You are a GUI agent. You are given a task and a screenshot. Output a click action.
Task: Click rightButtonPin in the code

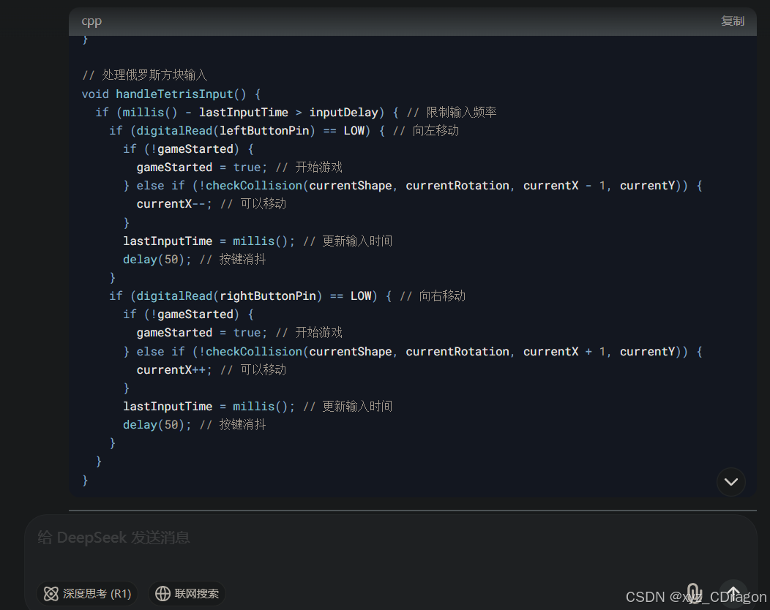[x=268, y=296]
